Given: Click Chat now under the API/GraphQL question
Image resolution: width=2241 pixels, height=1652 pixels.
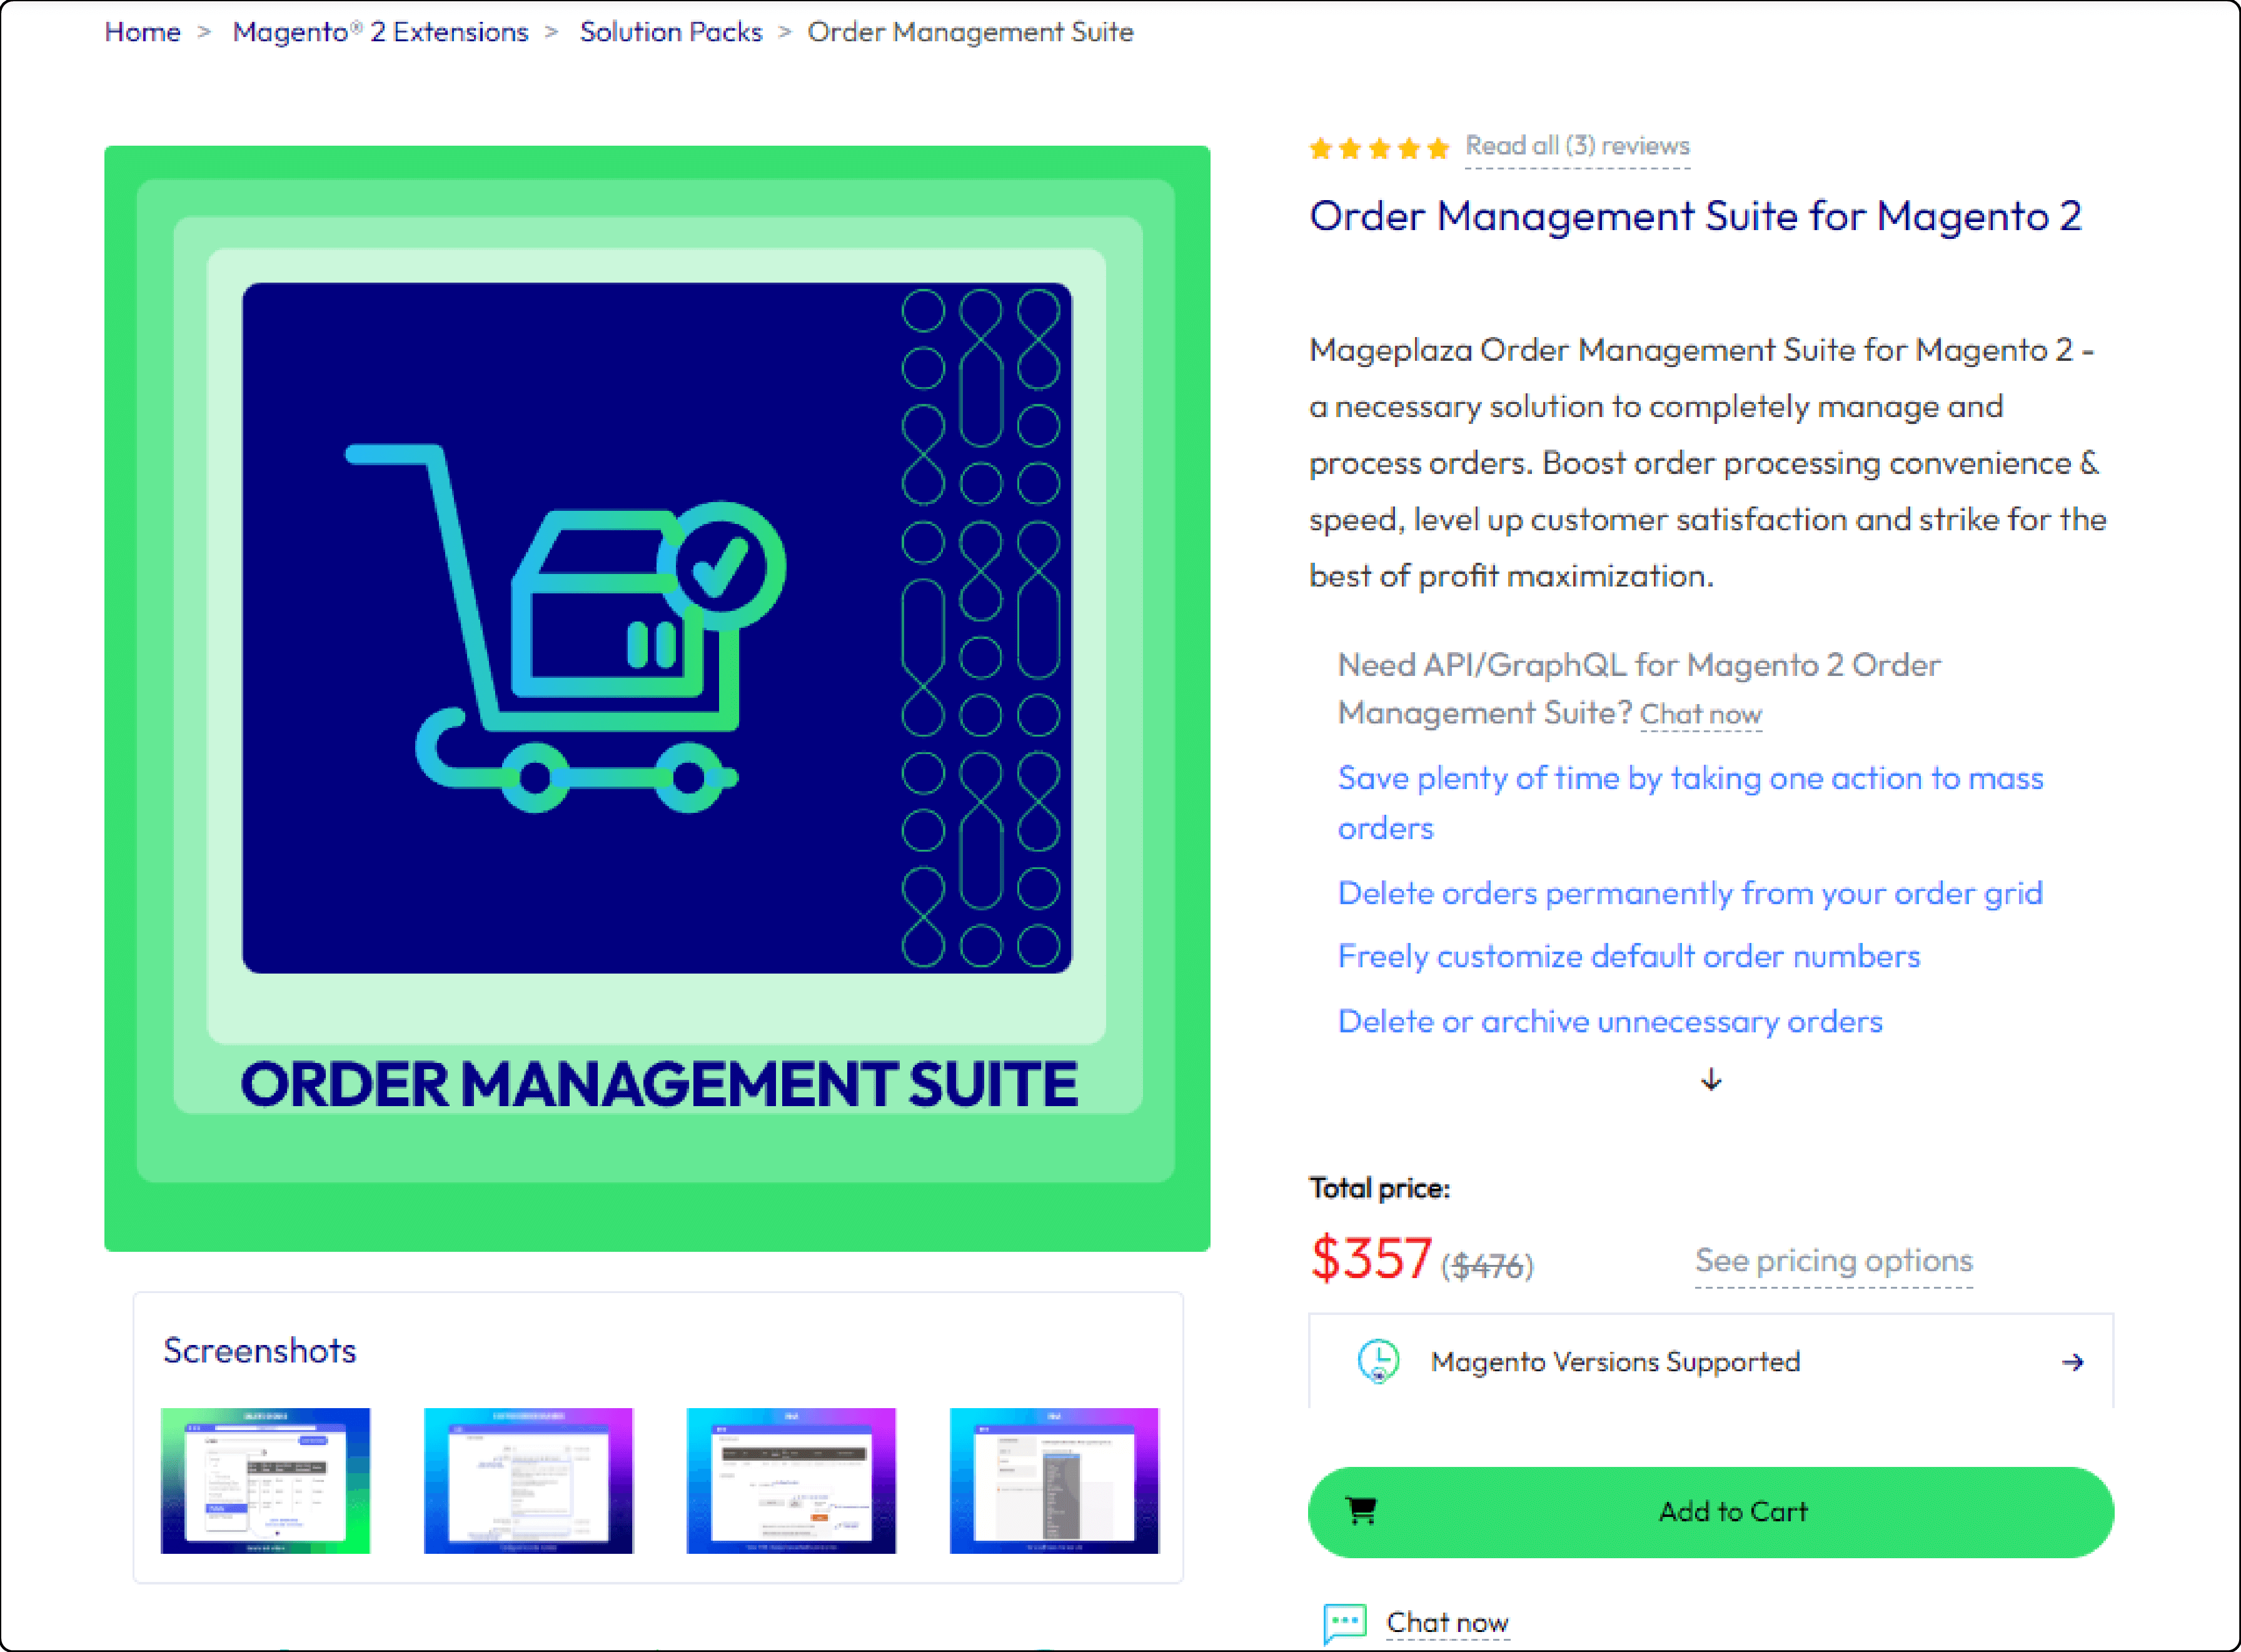Looking at the screenshot, I should tap(1700, 714).
